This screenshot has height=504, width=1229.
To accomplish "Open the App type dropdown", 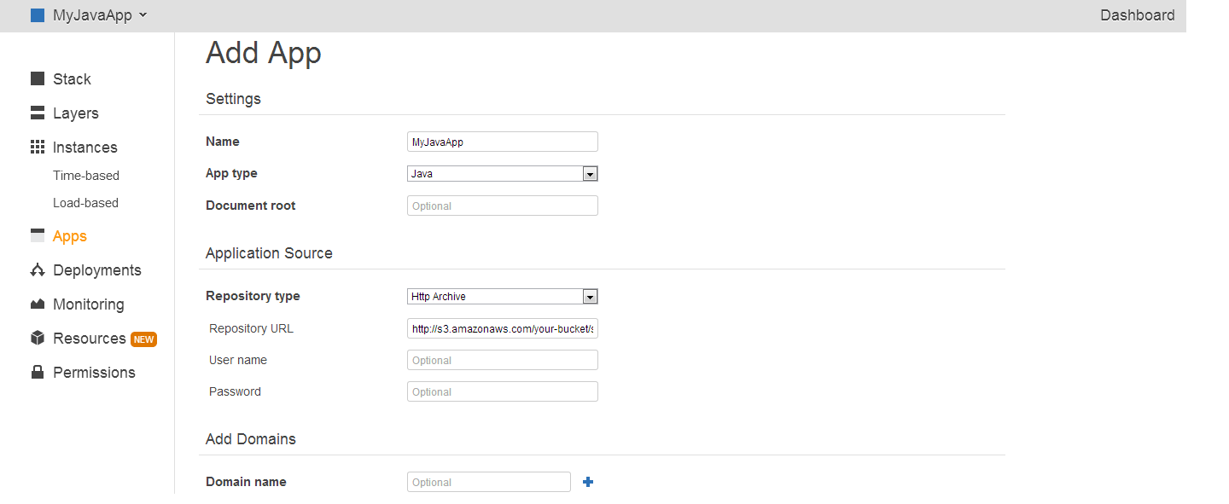I will click(x=503, y=174).
